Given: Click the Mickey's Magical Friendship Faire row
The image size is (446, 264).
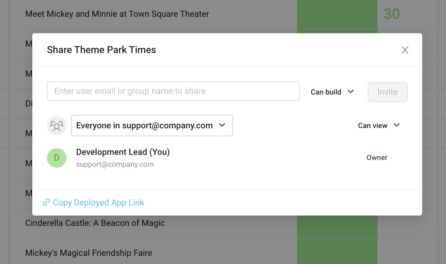Looking at the screenshot, I should click(88, 253).
